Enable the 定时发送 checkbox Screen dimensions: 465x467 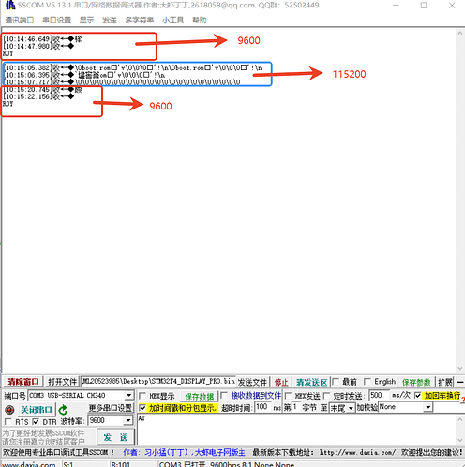(326, 396)
